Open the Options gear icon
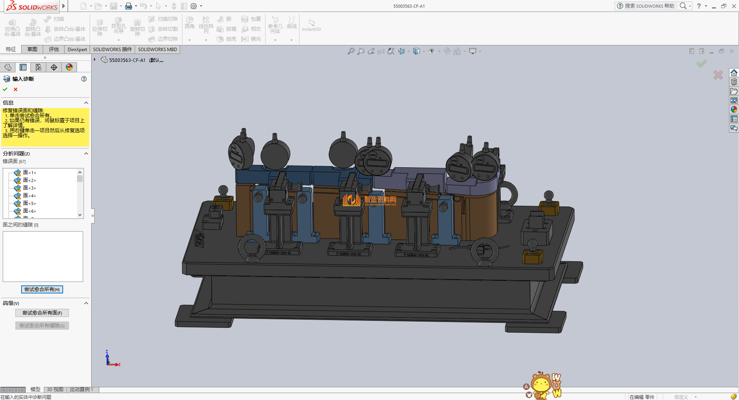Viewport: 739px width, 400px height. [194, 6]
